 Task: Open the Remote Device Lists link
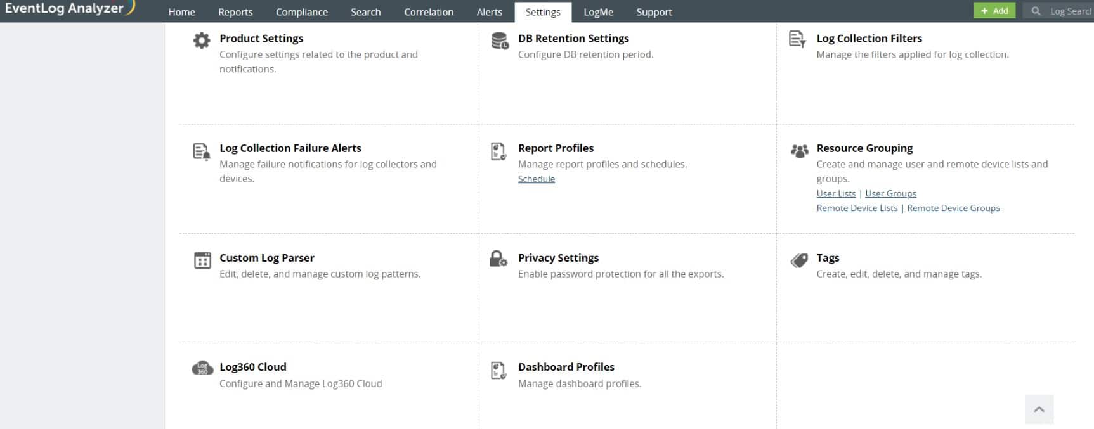(857, 208)
